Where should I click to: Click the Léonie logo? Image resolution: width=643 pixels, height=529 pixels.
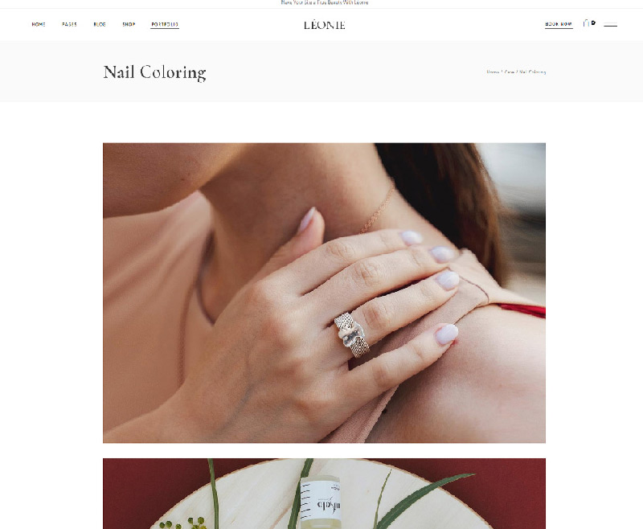[324, 25]
